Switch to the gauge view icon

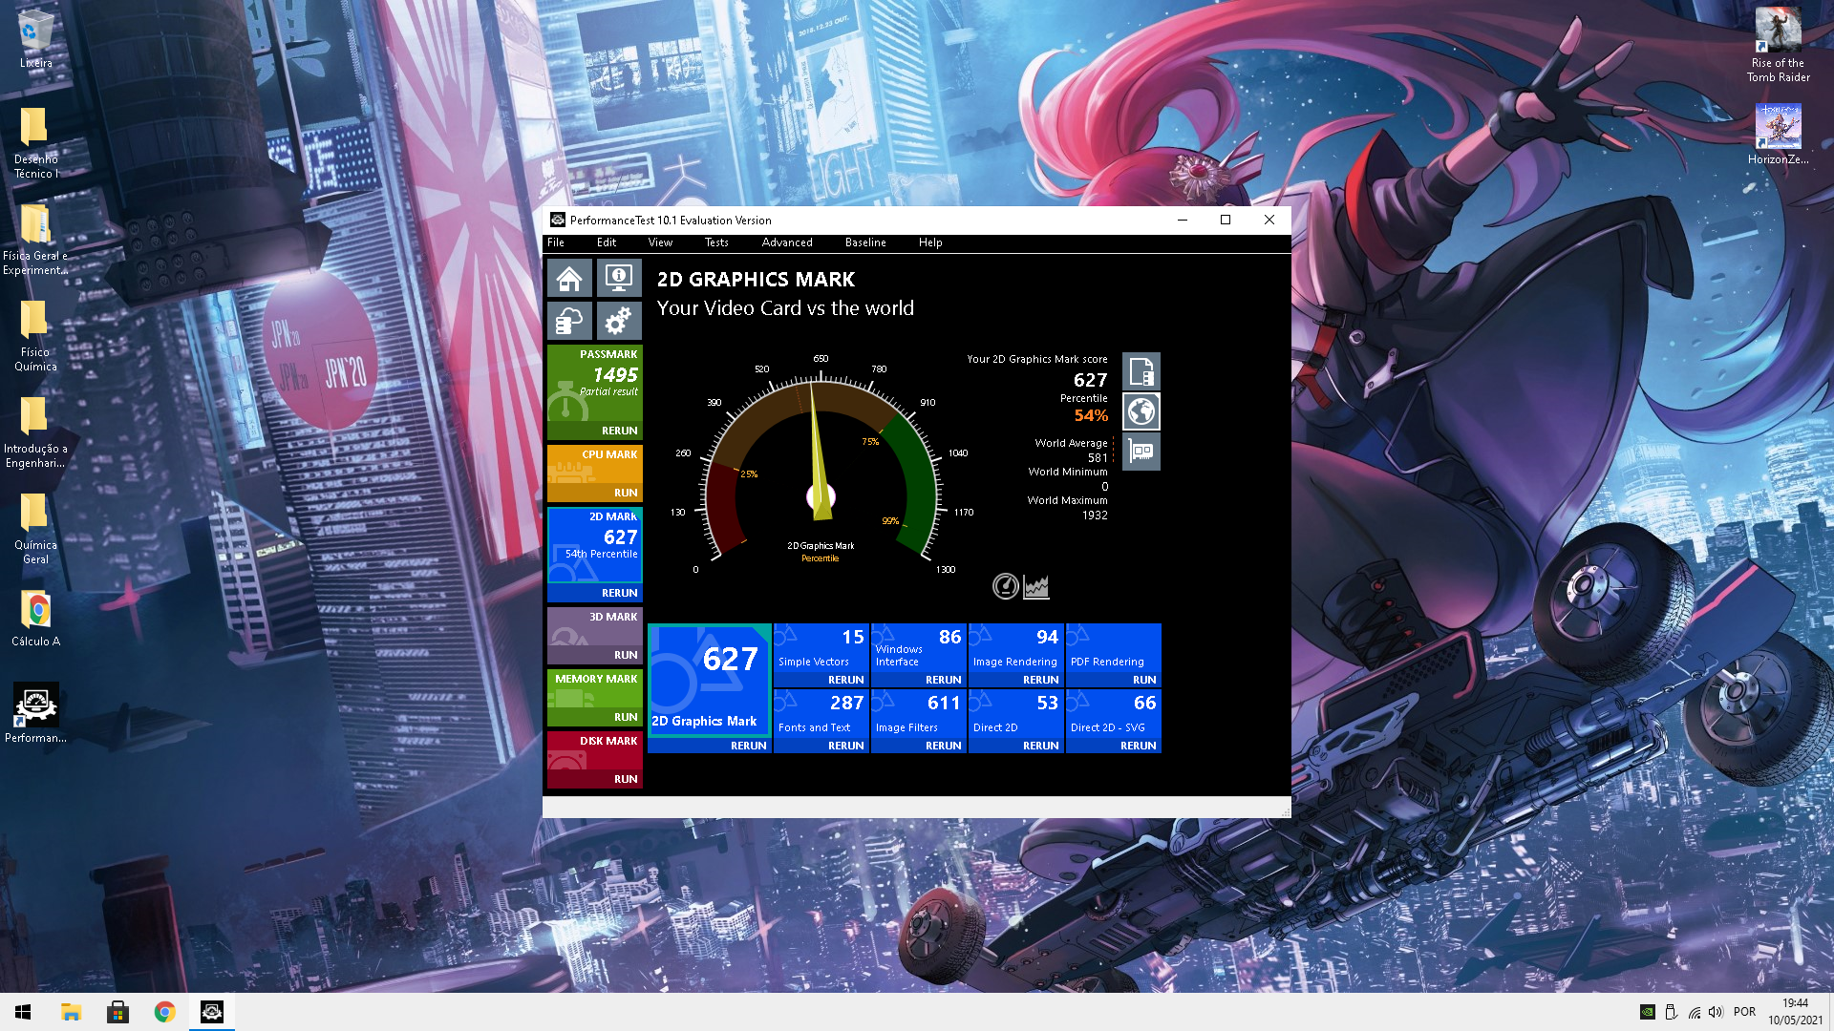coord(1006,586)
